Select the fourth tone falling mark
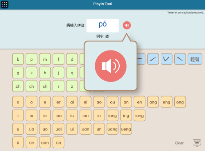Screen dimensions: 205x151 [x=180, y=59]
